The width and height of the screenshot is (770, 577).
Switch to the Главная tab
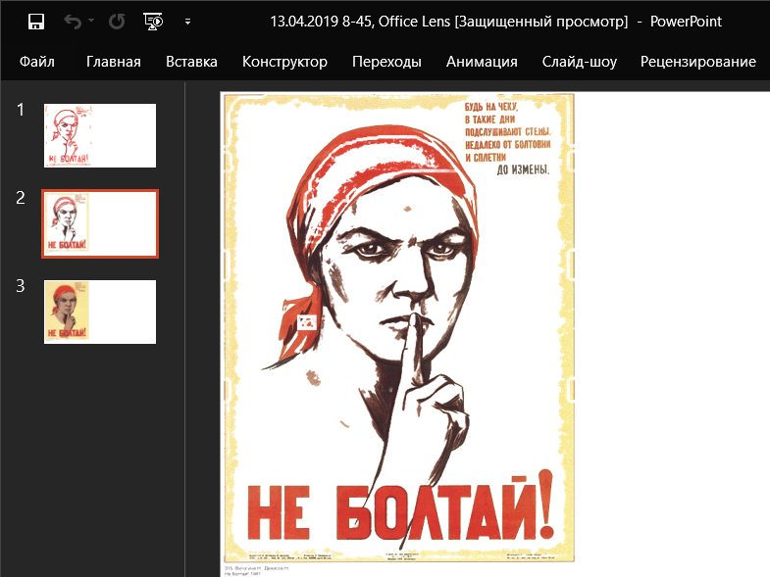point(114,62)
